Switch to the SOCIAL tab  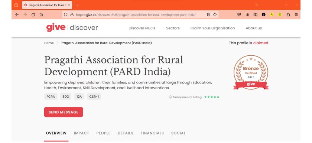point(178,133)
